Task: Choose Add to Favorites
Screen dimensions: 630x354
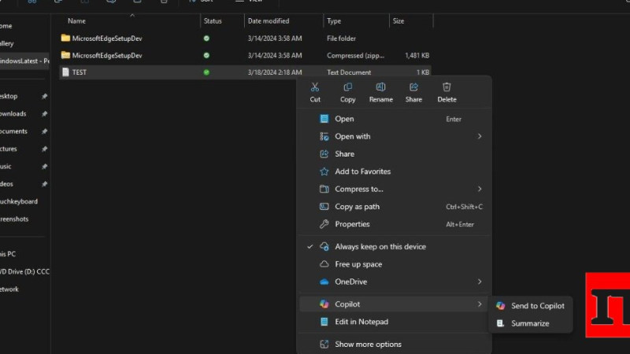Action: [394, 171]
